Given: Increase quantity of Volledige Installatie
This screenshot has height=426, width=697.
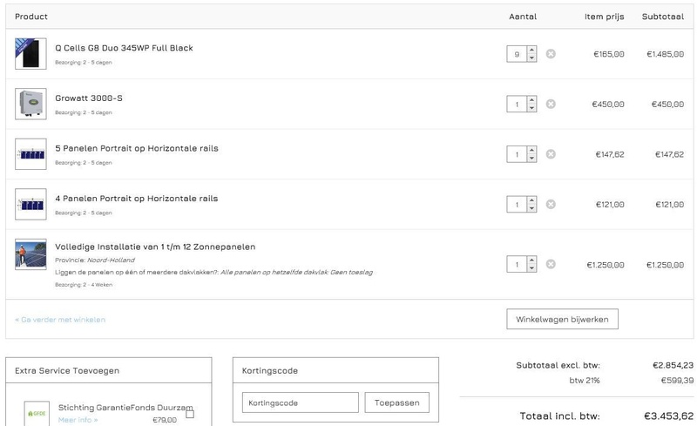Looking at the screenshot, I should [531, 260].
